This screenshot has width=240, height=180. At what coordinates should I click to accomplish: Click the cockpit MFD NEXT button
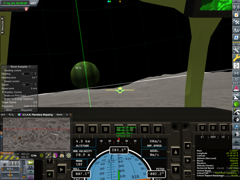187,175
